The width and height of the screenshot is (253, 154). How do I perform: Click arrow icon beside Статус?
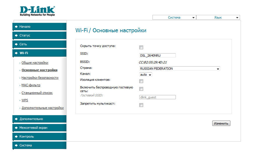(x=16, y=35)
